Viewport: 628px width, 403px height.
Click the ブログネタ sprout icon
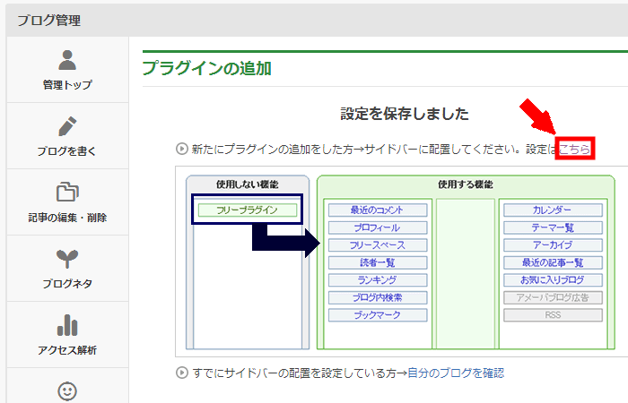[x=67, y=258]
